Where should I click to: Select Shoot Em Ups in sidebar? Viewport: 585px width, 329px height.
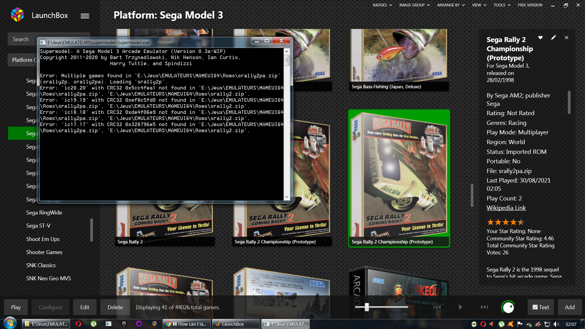click(x=43, y=239)
